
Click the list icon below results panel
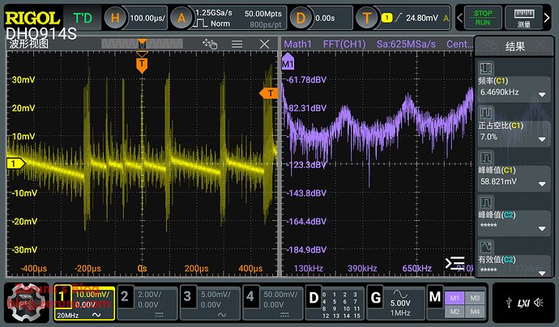click(x=456, y=262)
